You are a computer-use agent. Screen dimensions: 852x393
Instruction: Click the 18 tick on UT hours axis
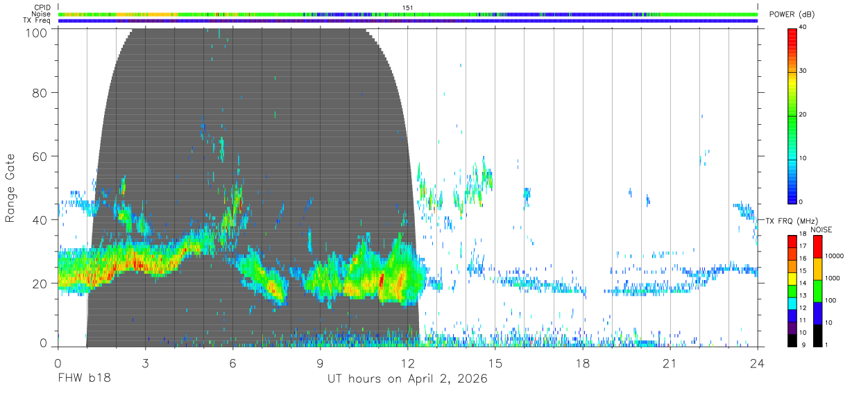click(582, 363)
